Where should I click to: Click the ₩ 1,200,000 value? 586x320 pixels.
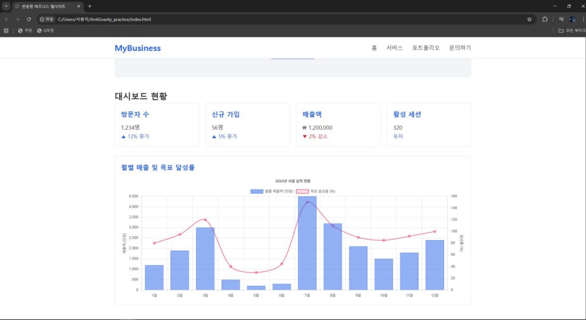(x=317, y=127)
